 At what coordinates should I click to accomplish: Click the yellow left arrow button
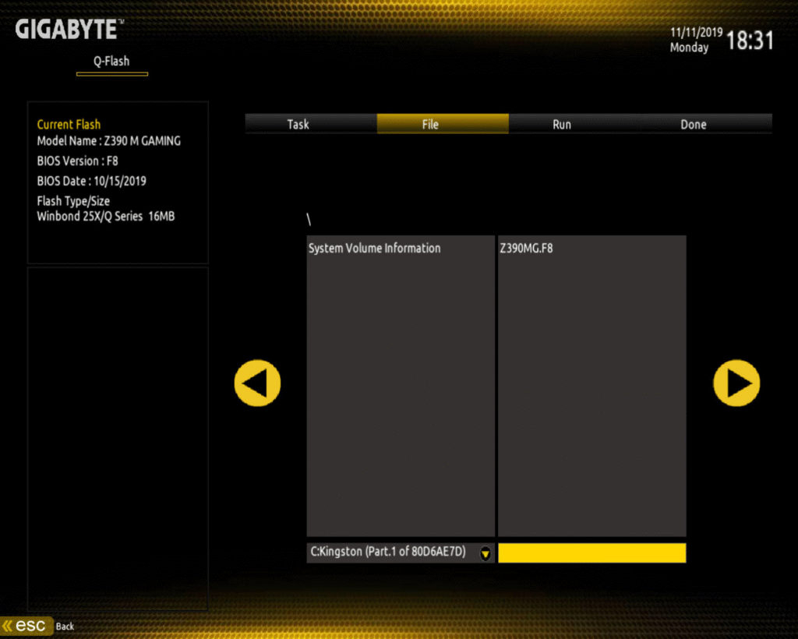(x=257, y=383)
